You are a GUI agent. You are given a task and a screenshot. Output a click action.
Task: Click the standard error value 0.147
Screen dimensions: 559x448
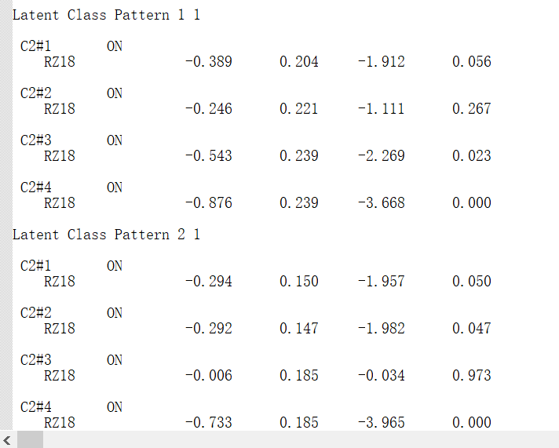tap(299, 329)
